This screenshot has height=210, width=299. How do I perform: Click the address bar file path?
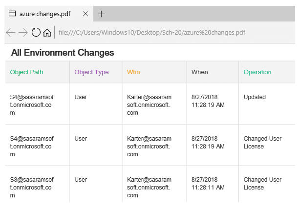click(151, 33)
